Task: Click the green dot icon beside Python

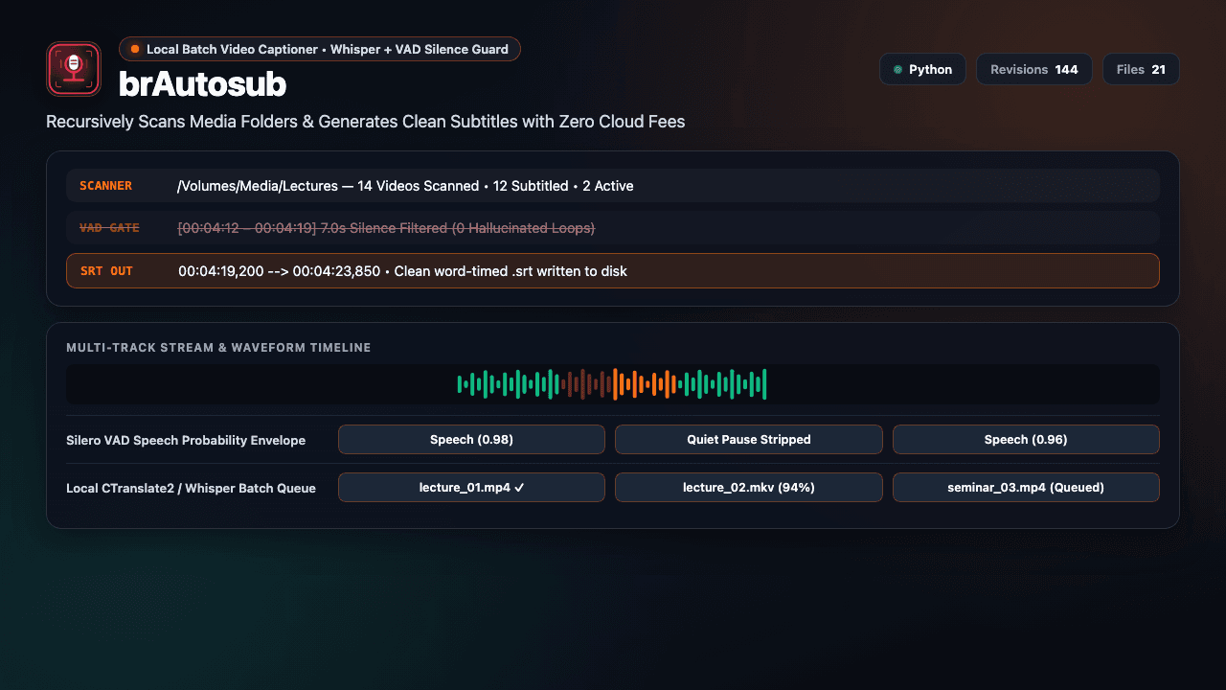Action: [897, 69]
